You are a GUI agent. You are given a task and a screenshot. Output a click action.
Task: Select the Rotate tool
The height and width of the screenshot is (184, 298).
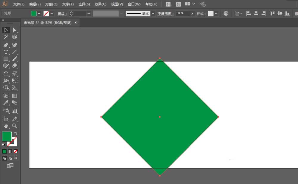pyautogui.click(x=6, y=74)
